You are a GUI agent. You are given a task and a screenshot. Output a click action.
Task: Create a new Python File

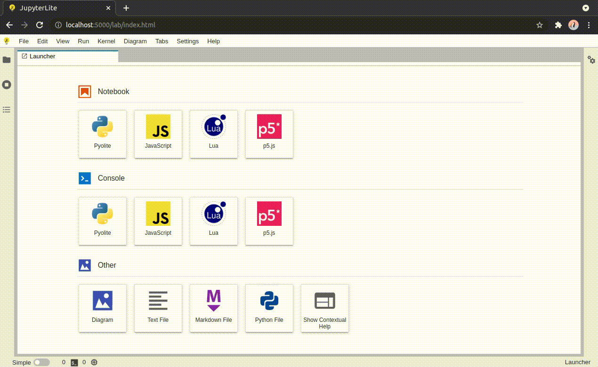pos(269,308)
